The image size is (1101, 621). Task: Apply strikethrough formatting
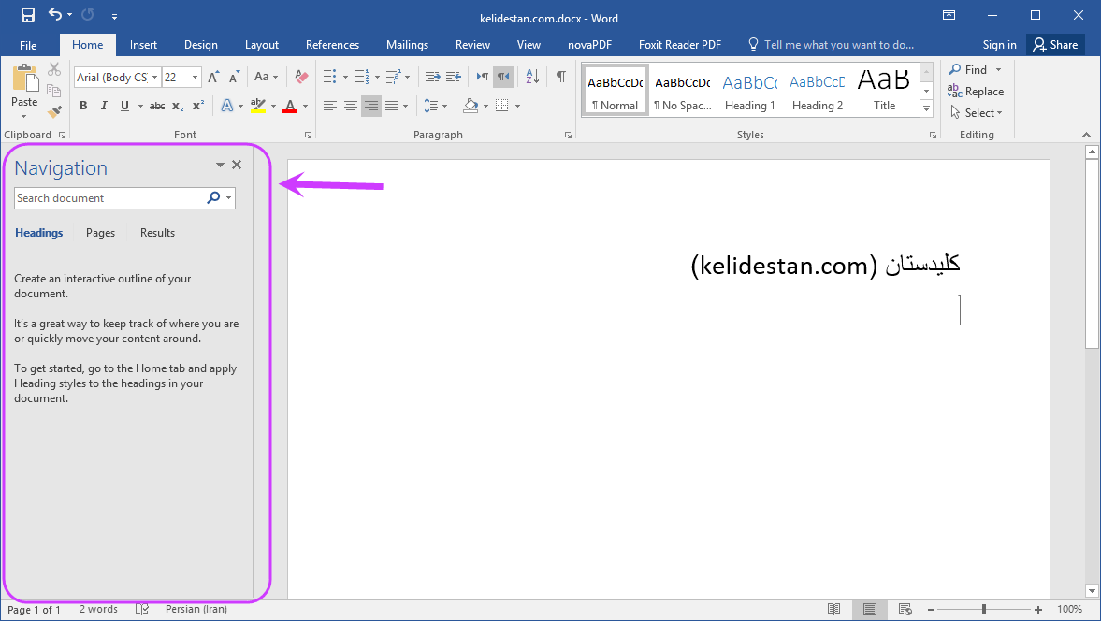click(157, 106)
